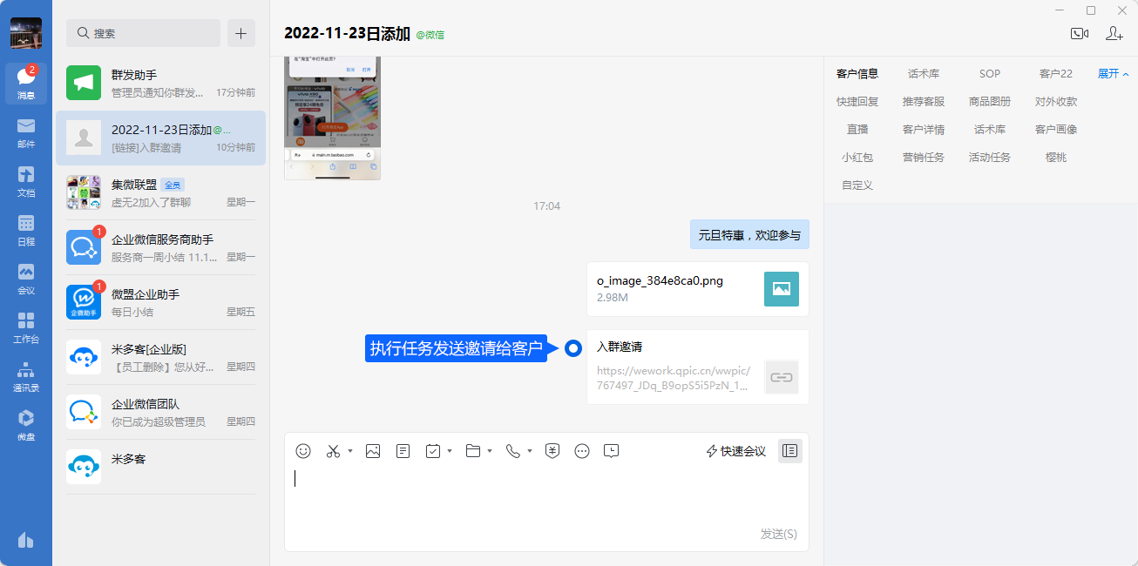This screenshot has height=566, width=1138.
Task: Open 企业微信服务商助手 conversation
Action: pos(161,247)
